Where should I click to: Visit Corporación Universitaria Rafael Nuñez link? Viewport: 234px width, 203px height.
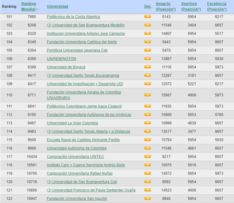(x=80, y=173)
